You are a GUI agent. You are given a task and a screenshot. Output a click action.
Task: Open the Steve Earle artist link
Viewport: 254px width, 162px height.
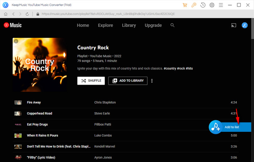tap(102, 114)
